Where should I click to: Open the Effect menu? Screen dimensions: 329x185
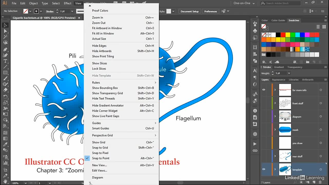[x=68, y=3]
